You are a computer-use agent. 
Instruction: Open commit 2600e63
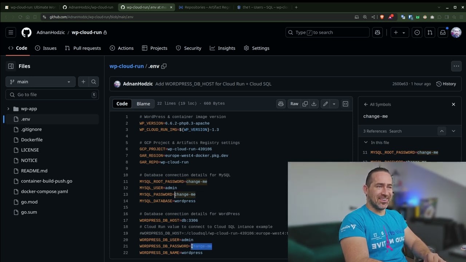tap(400, 84)
